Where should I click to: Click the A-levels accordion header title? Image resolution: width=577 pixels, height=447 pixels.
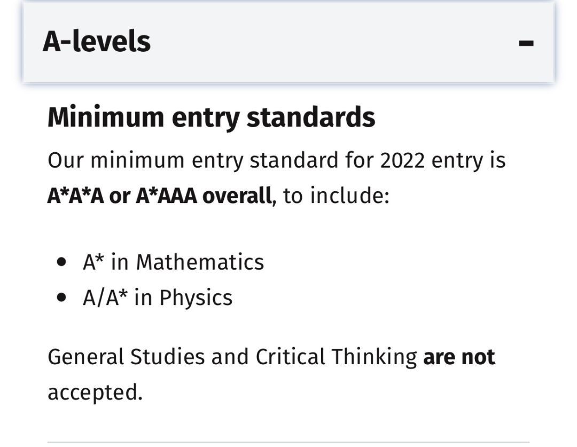click(x=97, y=42)
